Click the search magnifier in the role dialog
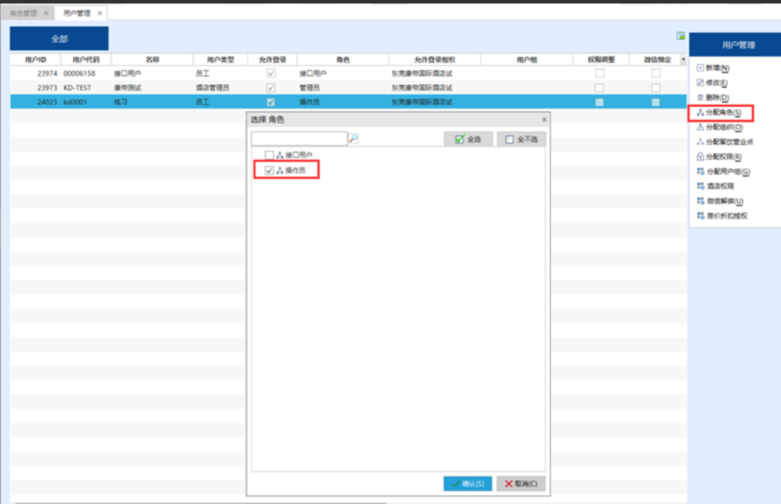Image resolution: width=781 pixels, height=504 pixels. click(353, 139)
